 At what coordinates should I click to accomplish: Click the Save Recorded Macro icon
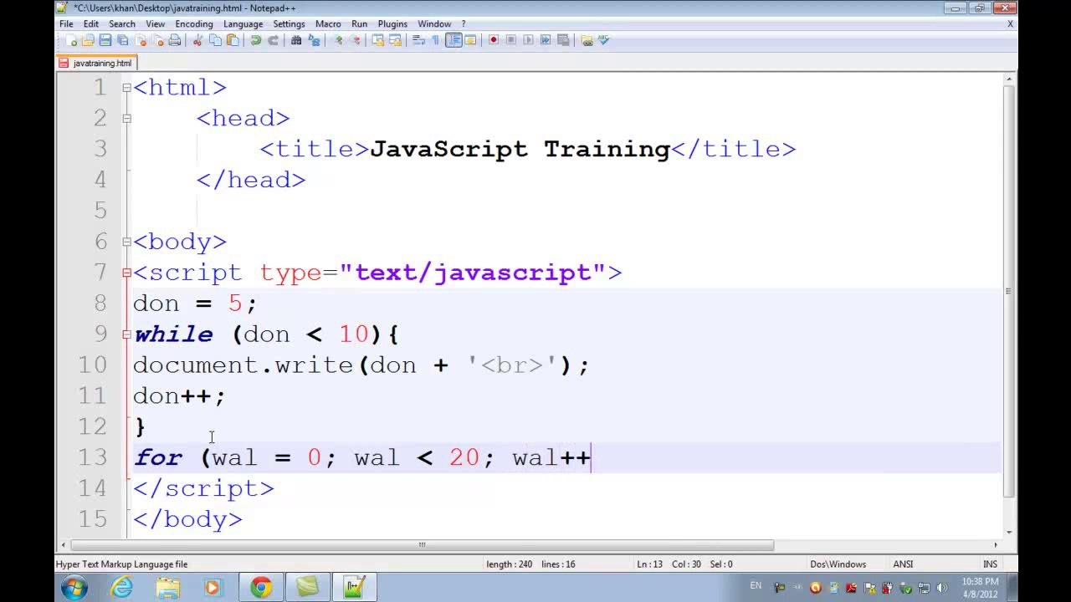pyautogui.click(x=563, y=40)
